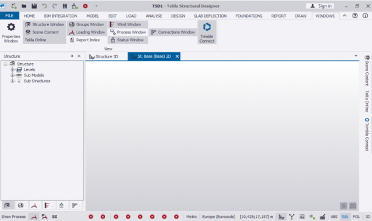Toggle REL coordinate mode

(x=345, y=217)
